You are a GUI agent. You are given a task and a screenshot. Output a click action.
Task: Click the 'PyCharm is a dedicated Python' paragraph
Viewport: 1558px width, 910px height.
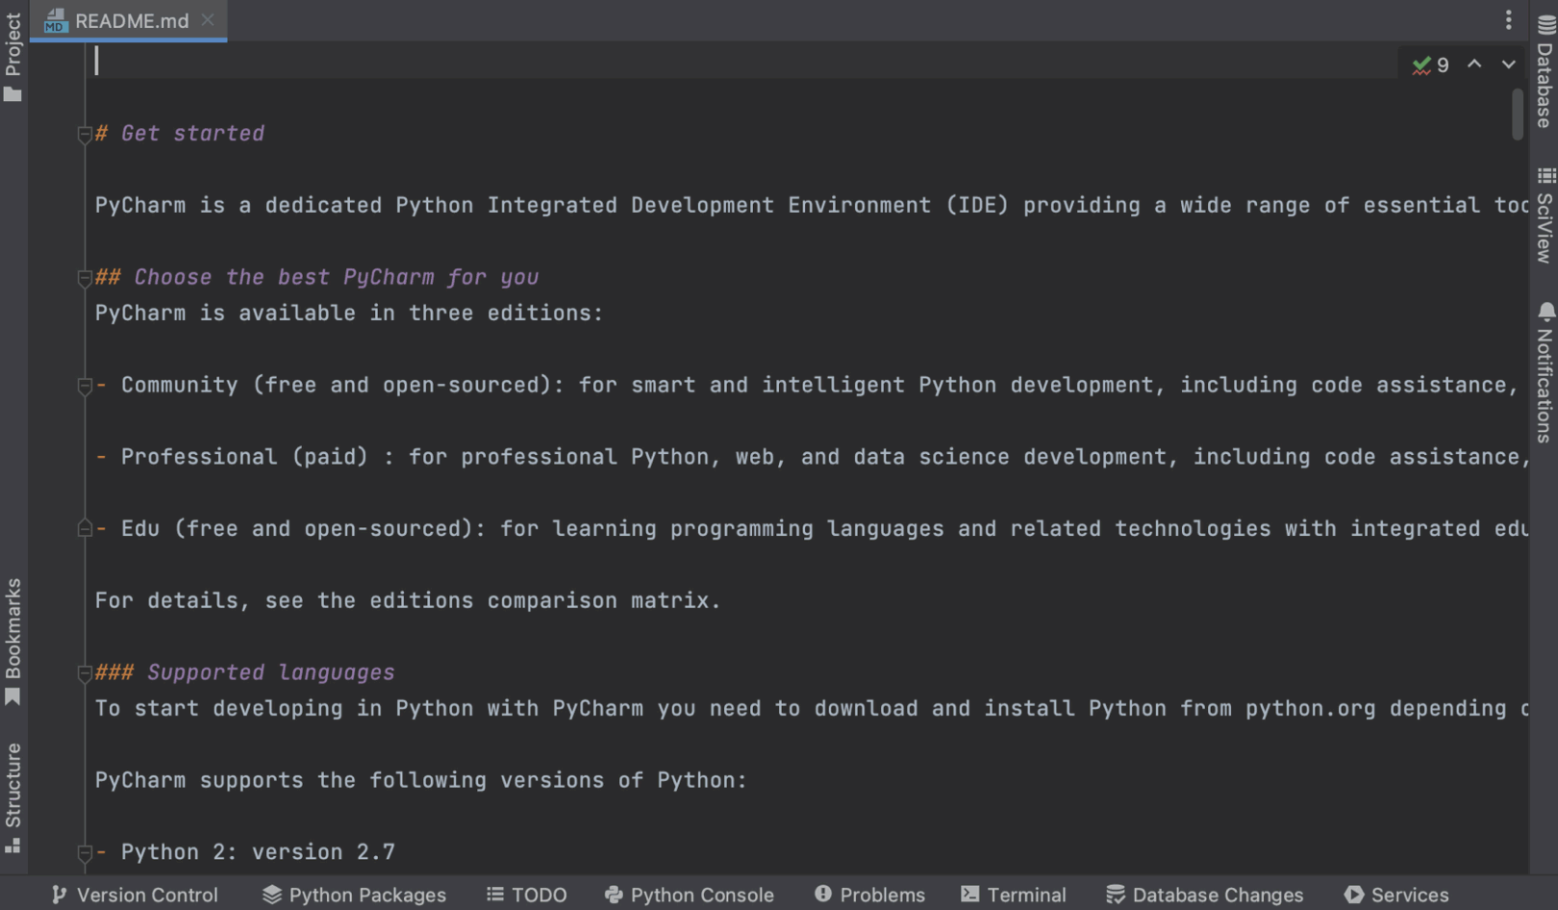point(812,206)
